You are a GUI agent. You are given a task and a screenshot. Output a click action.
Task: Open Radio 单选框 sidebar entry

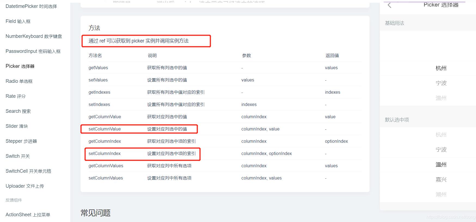pos(19,81)
